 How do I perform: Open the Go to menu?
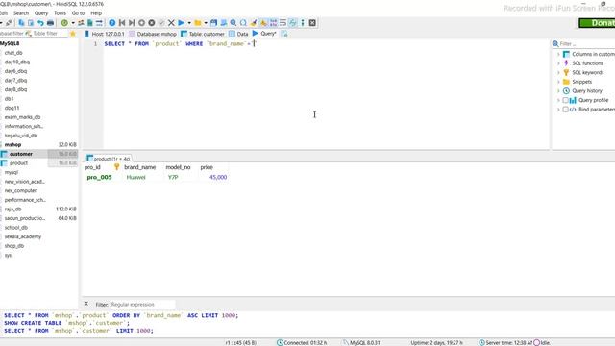coord(78,13)
